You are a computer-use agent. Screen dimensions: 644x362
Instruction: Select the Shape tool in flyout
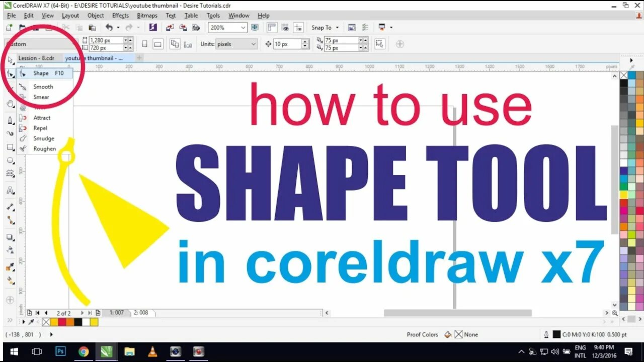click(x=44, y=73)
